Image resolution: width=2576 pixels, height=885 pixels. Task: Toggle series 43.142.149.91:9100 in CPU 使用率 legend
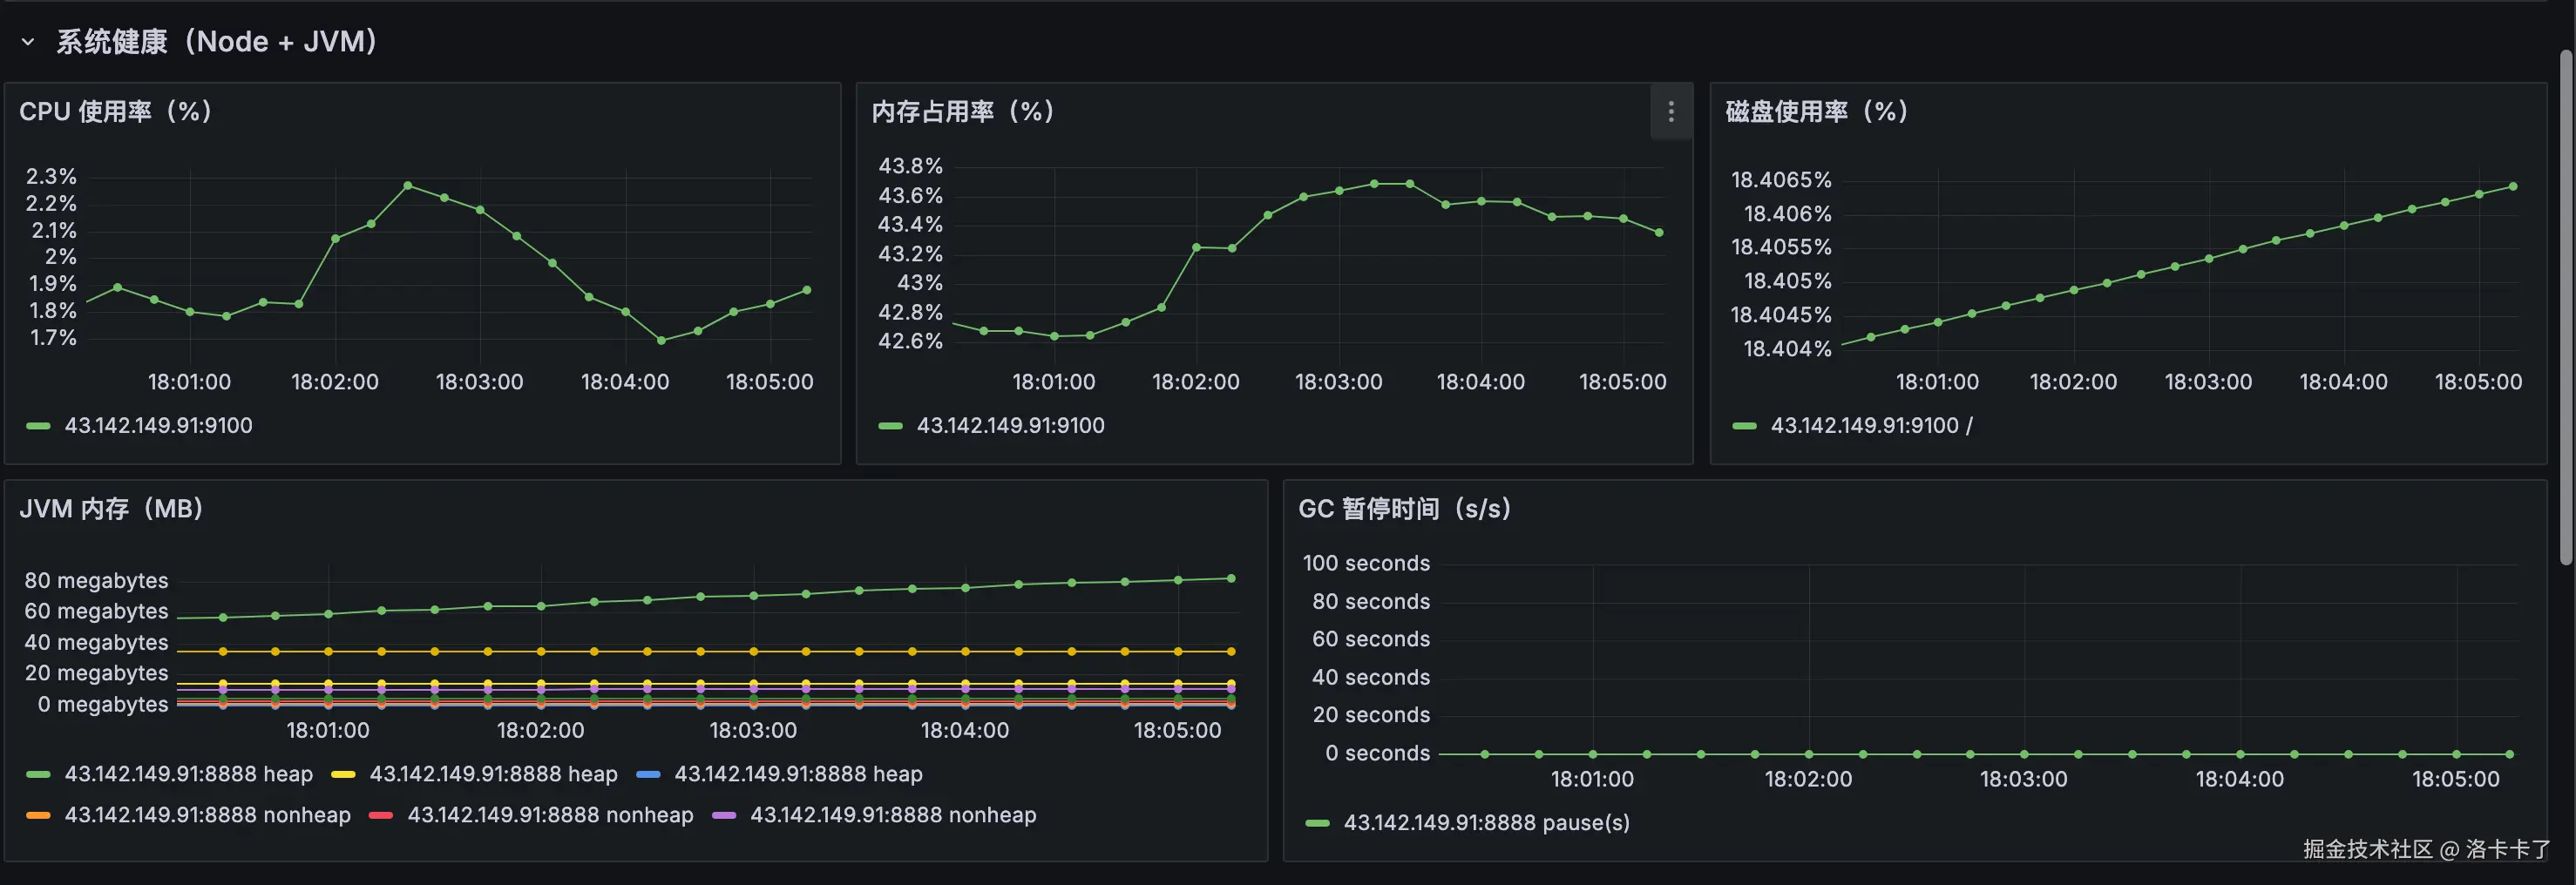coord(158,425)
